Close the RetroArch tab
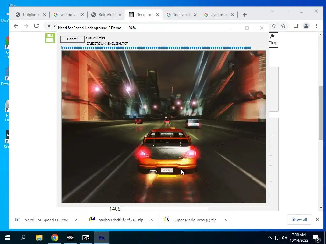The height and width of the screenshot is (244, 326). (x=120, y=15)
